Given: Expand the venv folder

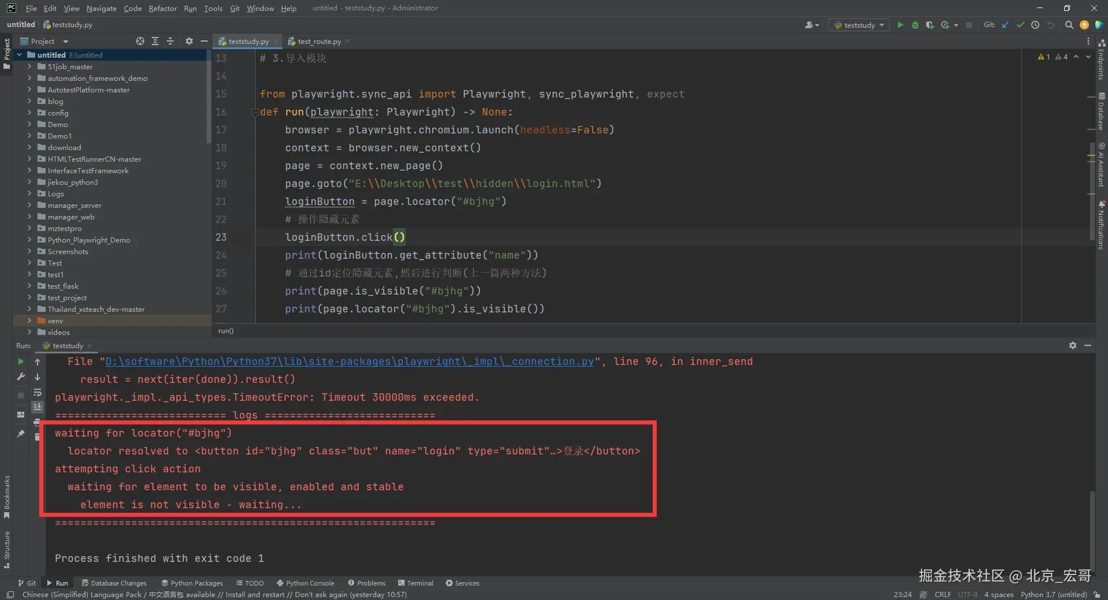Looking at the screenshot, I should [29, 321].
